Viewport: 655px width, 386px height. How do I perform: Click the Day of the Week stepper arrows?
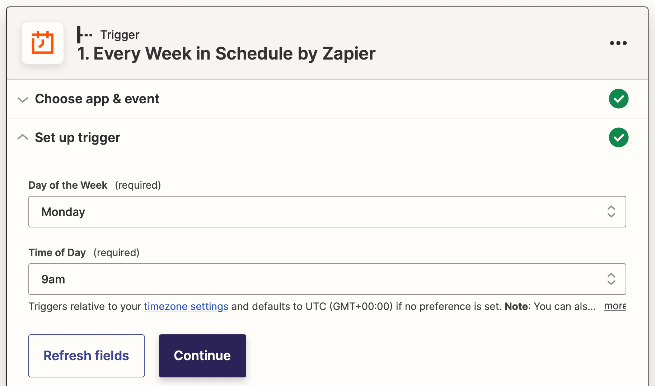click(x=611, y=212)
